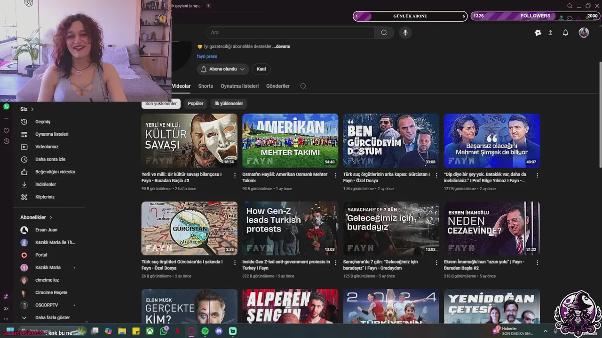Open Spotify from the taskbar
This screenshot has height=338, width=602.
[205, 331]
